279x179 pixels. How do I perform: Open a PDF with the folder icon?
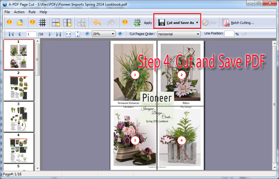20,22
